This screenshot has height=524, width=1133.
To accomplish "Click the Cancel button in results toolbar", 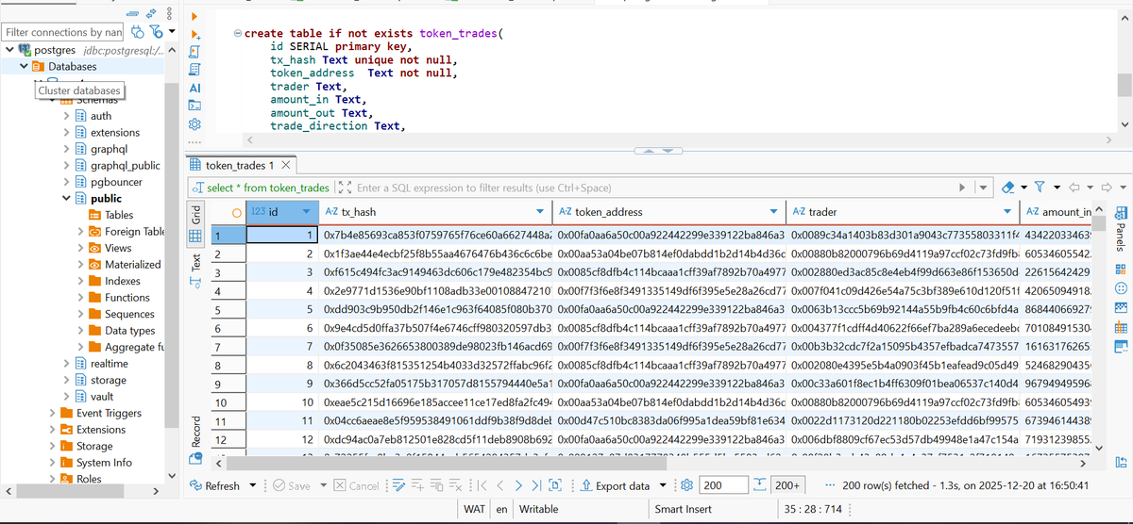I will 356,486.
